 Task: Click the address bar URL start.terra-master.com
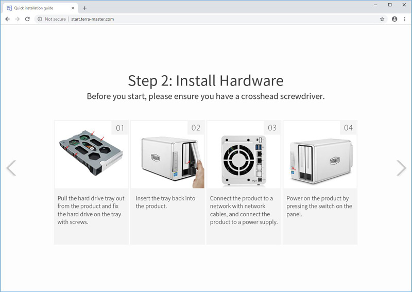click(93, 19)
